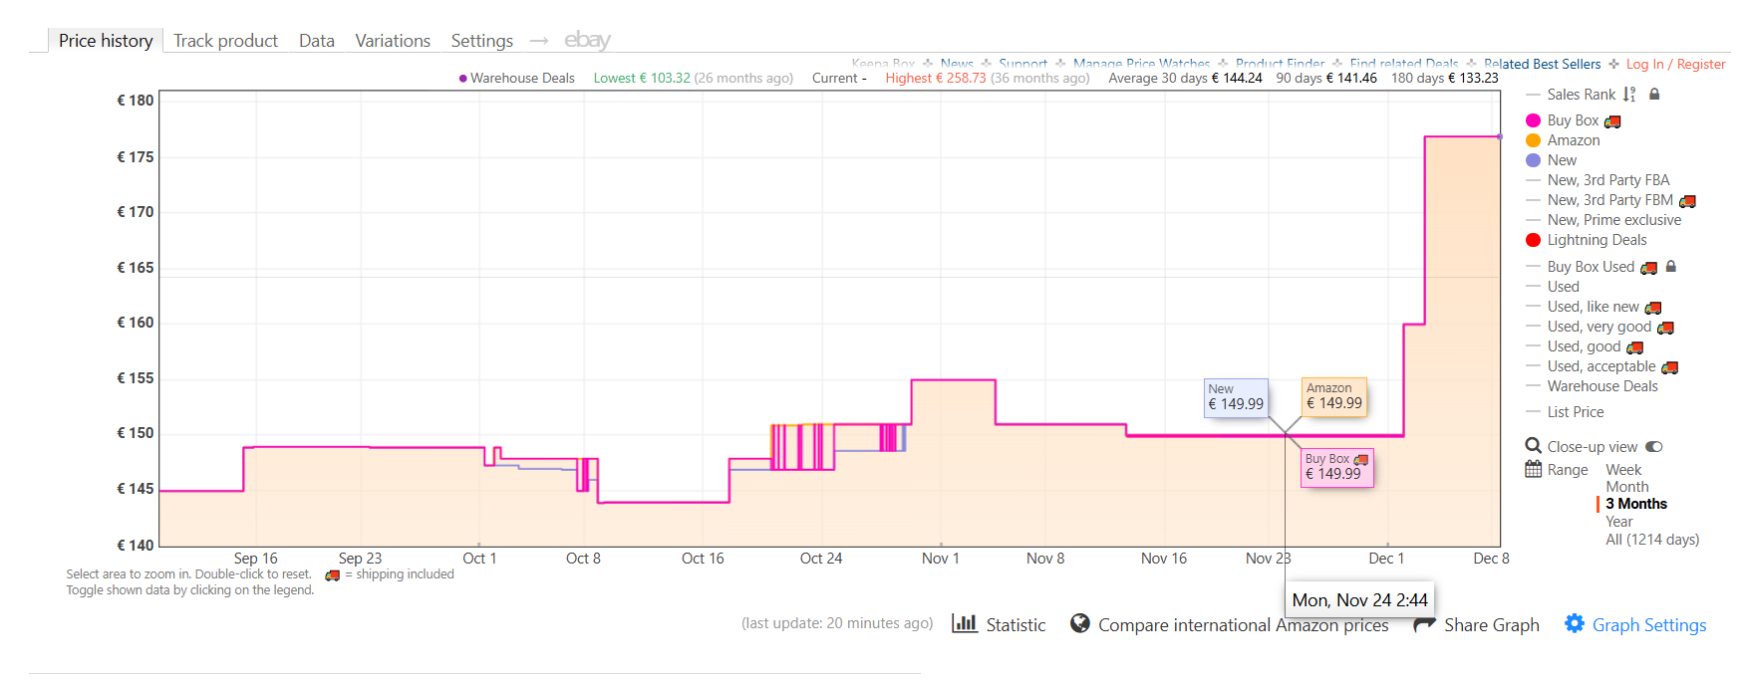Click the truck icon beside New, 3rd Party FBM
Viewport: 1746px width, 683px height.
click(1687, 201)
